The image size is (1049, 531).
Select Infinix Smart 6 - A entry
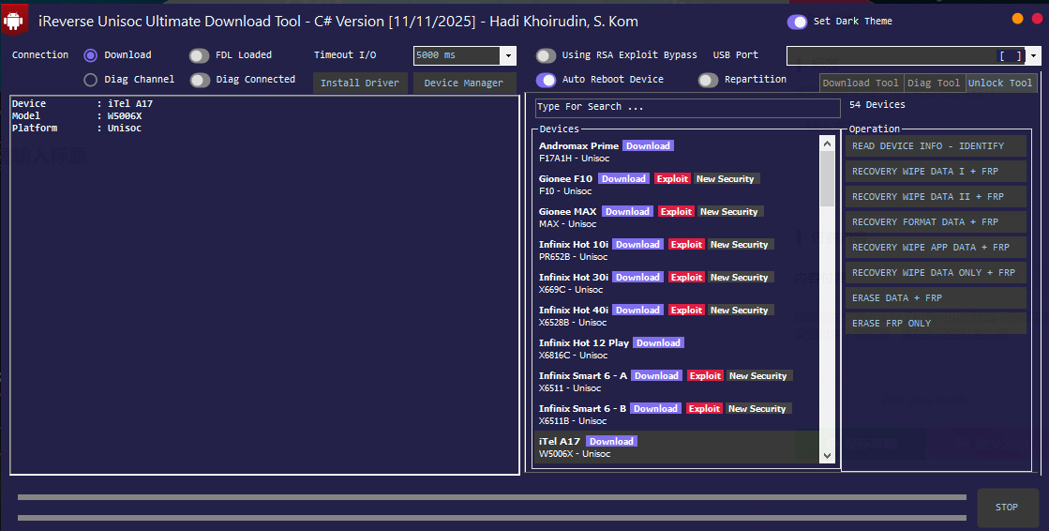(677, 382)
